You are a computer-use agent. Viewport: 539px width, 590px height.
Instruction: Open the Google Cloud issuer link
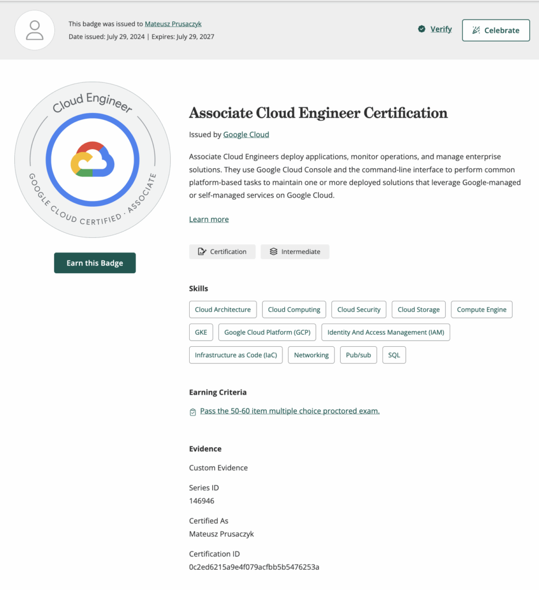coord(246,134)
